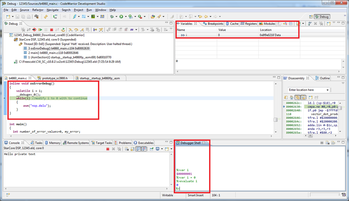Switch to the Registers tab

(x=249, y=24)
